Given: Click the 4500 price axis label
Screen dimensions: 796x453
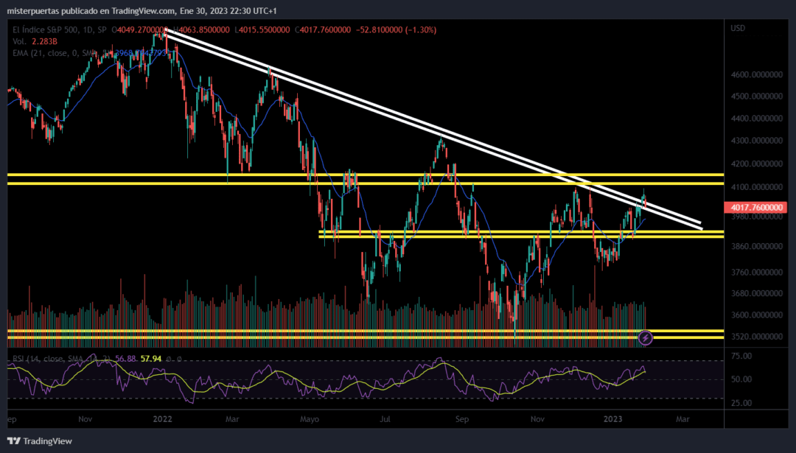Looking at the screenshot, I should [756, 96].
